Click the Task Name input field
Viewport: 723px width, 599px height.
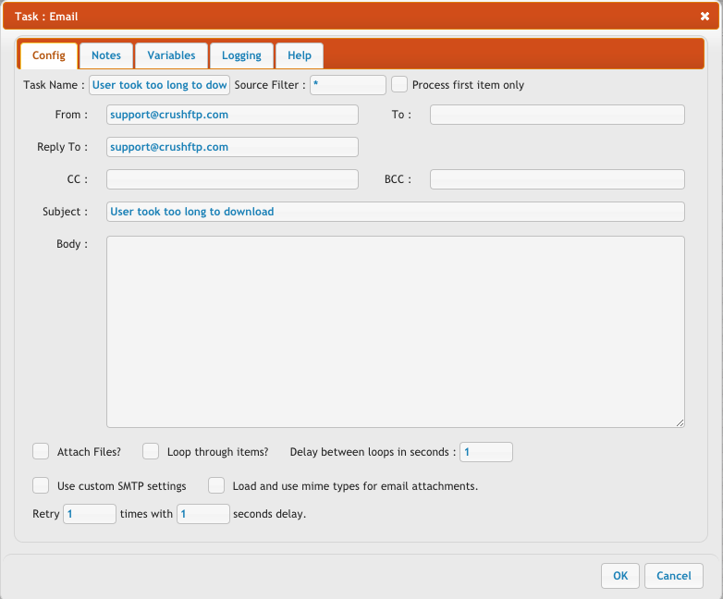point(159,85)
